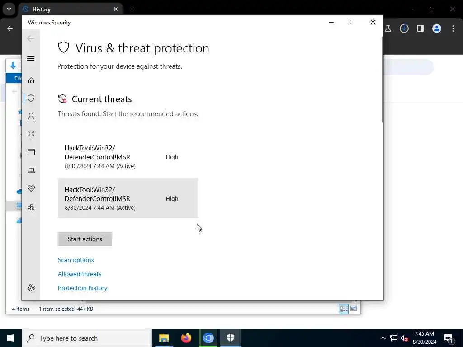Minimize the Windows Security window
Screen dimensions: 463x347
[331, 23]
